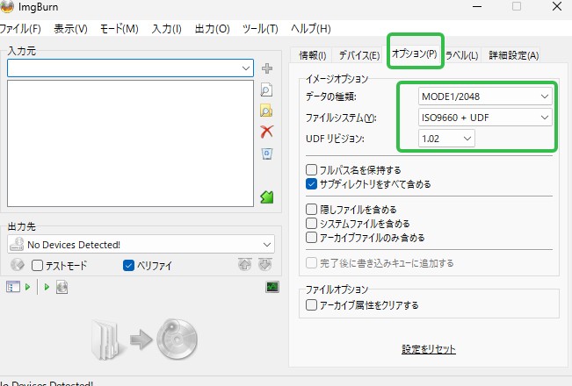Image resolution: width=572 pixels, height=386 pixels.
Task: Click the queue move down arrow icon
Action: click(x=265, y=264)
